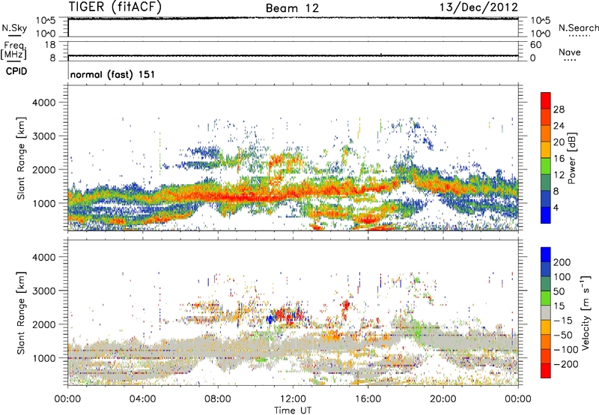Click the '60' Nave axis tick
Viewport: 599px width, 415px height.
click(535, 45)
